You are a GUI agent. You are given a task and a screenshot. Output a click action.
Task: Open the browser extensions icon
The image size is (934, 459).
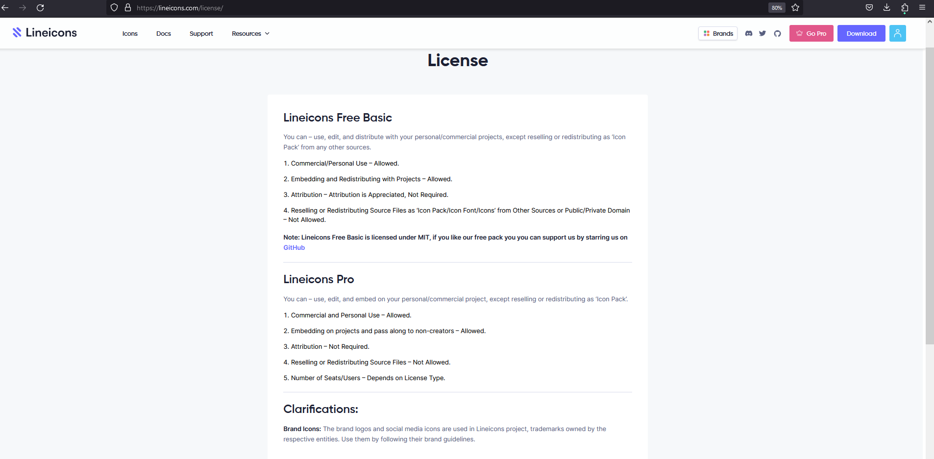(905, 8)
